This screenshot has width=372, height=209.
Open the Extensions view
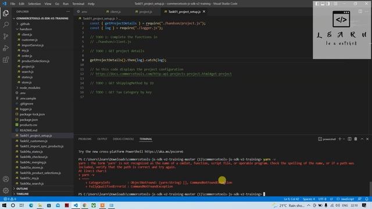tap(6, 59)
